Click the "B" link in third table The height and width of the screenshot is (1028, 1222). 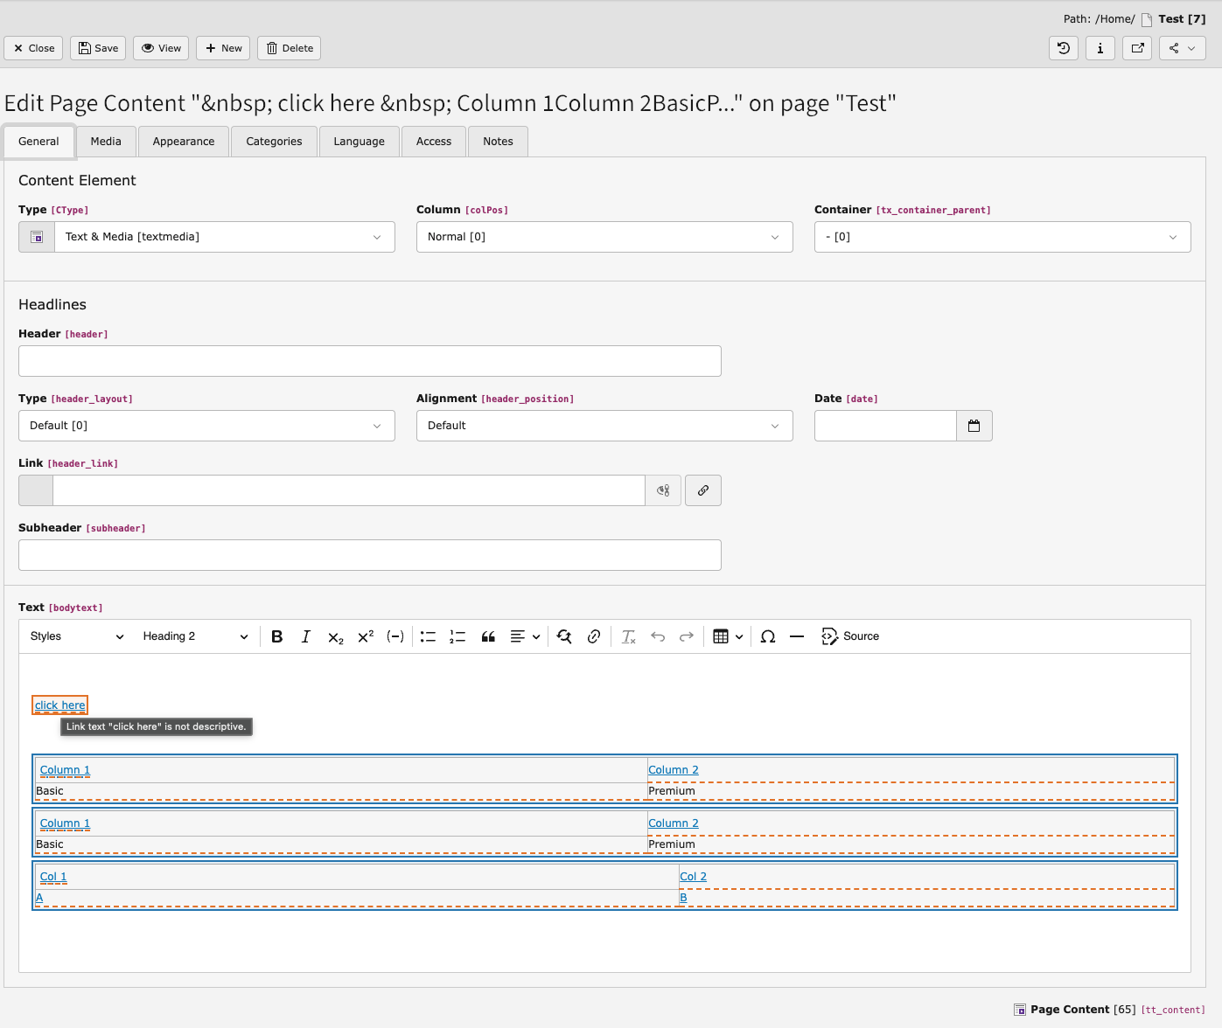pos(683,898)
